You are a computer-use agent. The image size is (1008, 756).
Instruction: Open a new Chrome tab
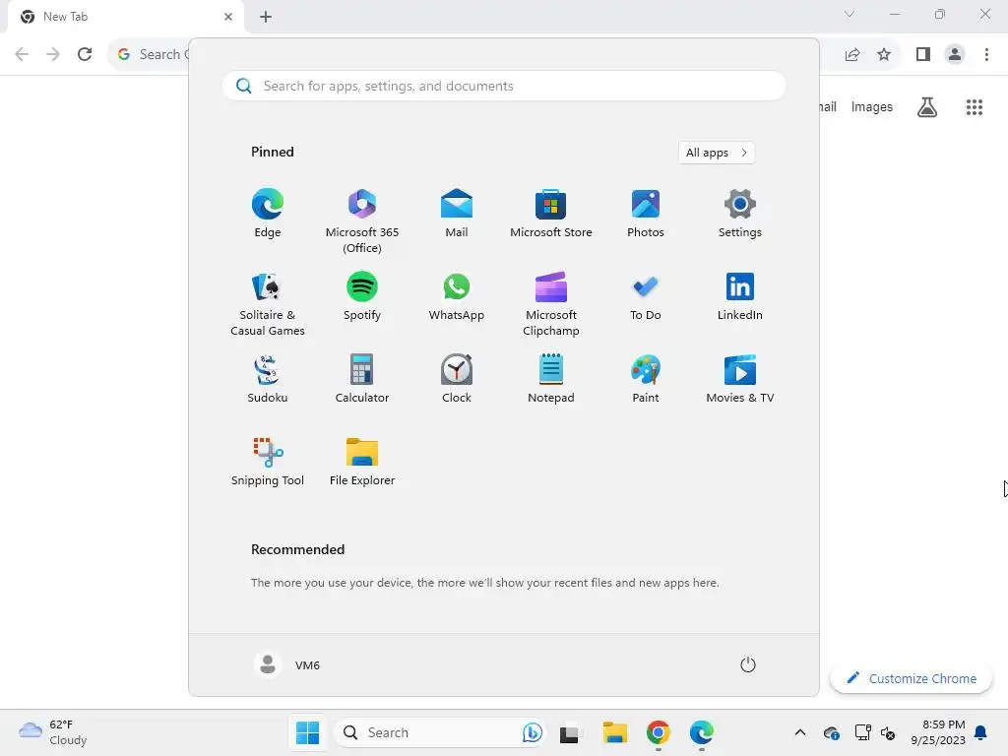(x=266, y=17)
